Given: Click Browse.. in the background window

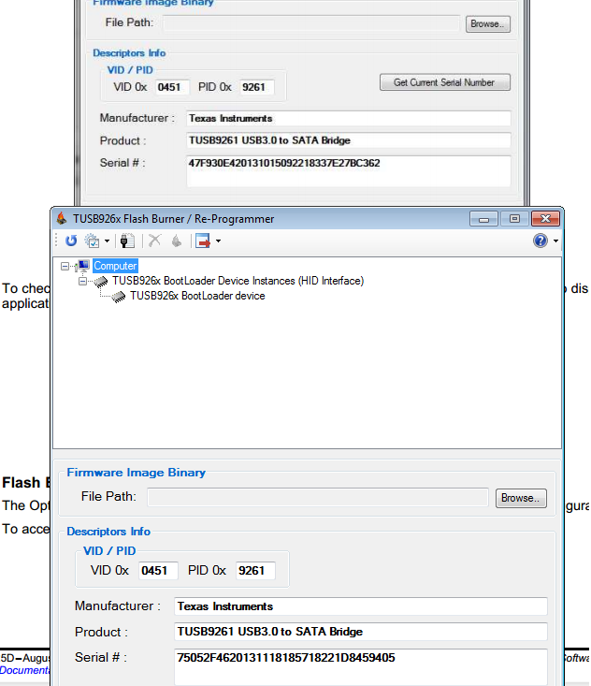Looking at the screenshot, I should click(488, 24).
